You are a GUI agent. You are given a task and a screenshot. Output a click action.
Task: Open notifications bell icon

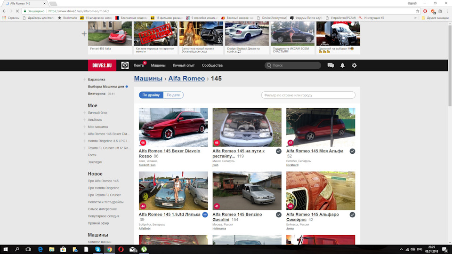point(342,65)
